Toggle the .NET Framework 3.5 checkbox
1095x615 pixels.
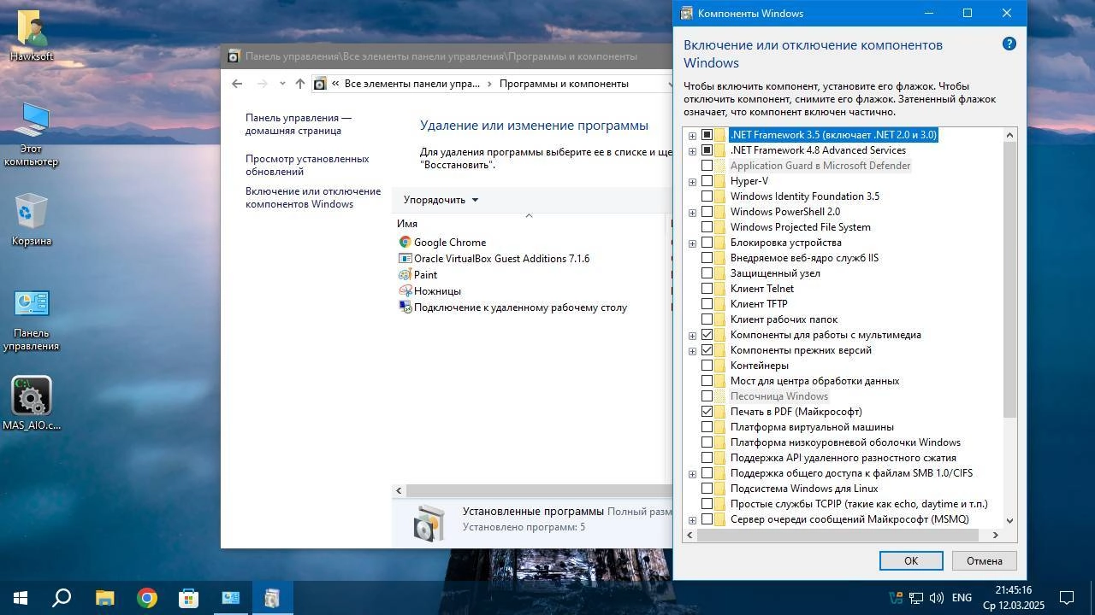point(707,135)
